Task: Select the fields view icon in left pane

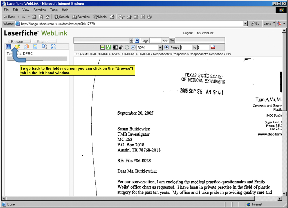Action: pos(8,47)
